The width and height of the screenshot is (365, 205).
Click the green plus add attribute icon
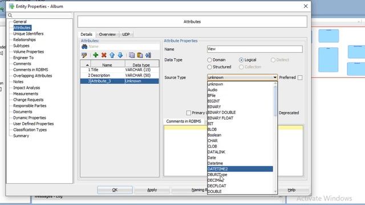(x=95, y=55)
